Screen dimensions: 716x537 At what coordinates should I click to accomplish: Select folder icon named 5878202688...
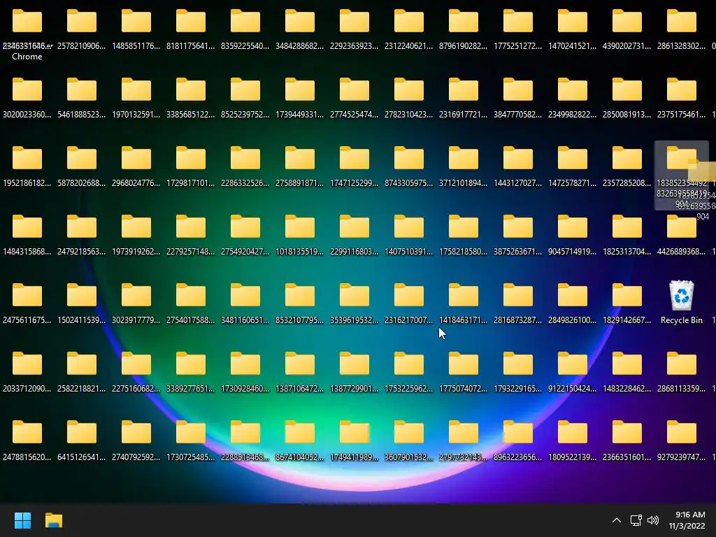(82, 159)
